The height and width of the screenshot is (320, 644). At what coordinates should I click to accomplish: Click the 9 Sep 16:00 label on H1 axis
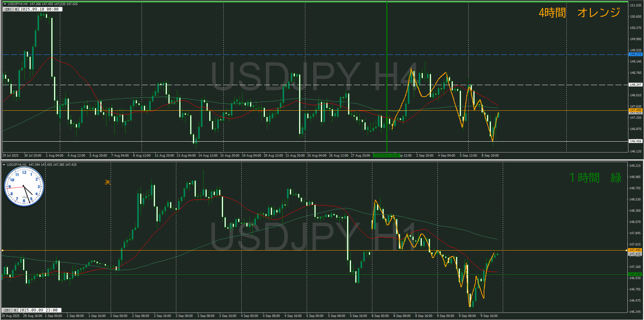489,316
